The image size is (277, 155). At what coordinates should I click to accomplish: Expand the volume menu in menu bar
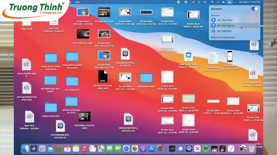(224, 2)
